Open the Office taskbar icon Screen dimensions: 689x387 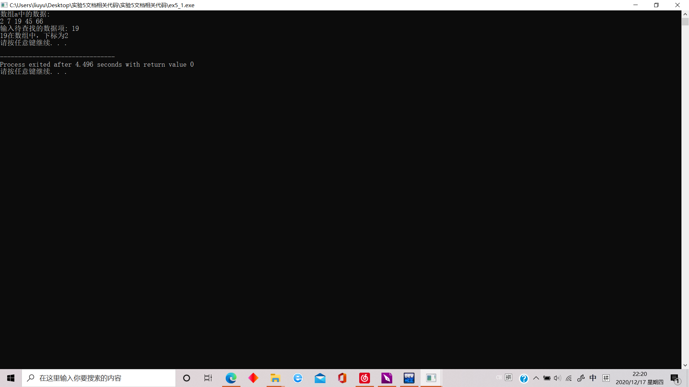point(342,378)
